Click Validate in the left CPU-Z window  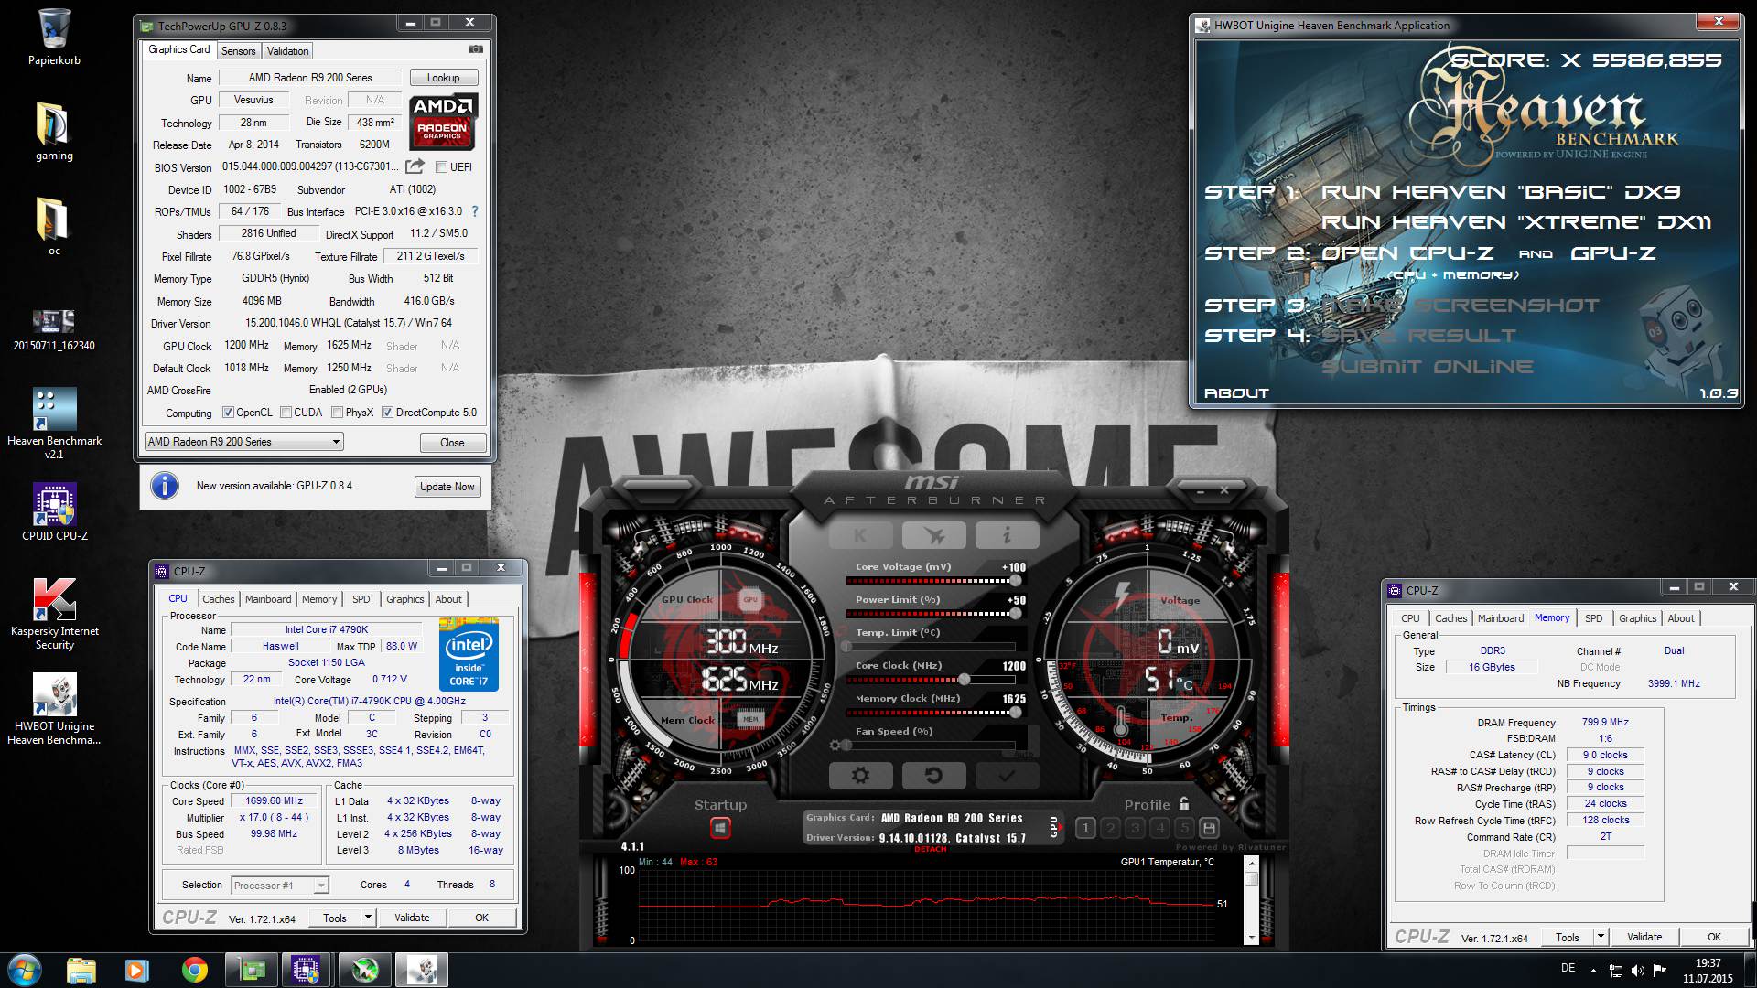pos(412,918)
